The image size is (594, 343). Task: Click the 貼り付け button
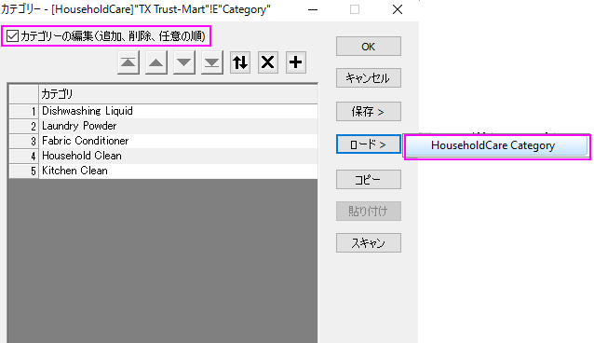(368, 211)
